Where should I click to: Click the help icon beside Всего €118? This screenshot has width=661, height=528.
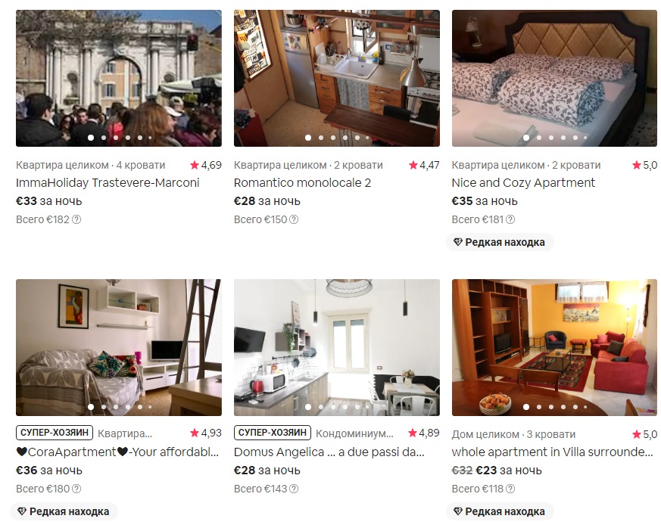[510, 489]
